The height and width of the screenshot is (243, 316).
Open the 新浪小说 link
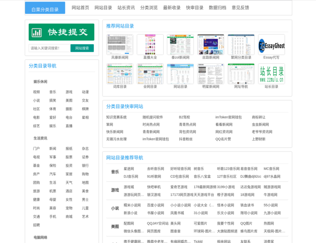click(130, 213)
